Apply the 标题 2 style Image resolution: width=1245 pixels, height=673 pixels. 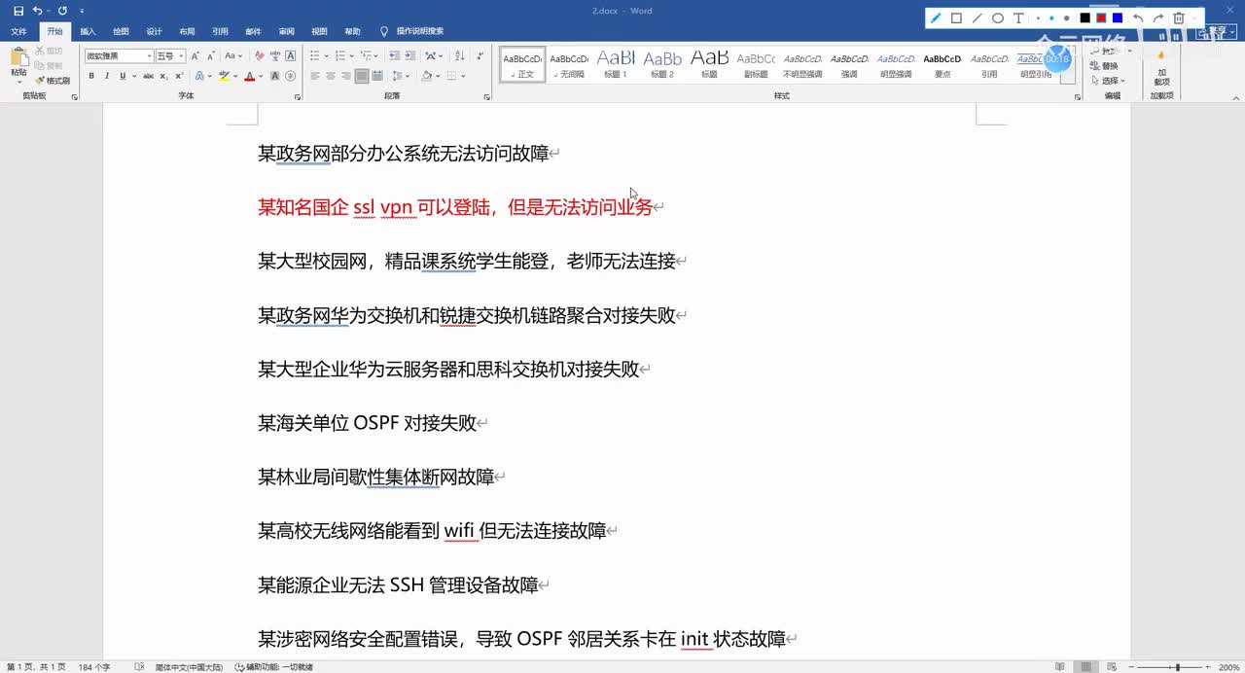[662, 64]
